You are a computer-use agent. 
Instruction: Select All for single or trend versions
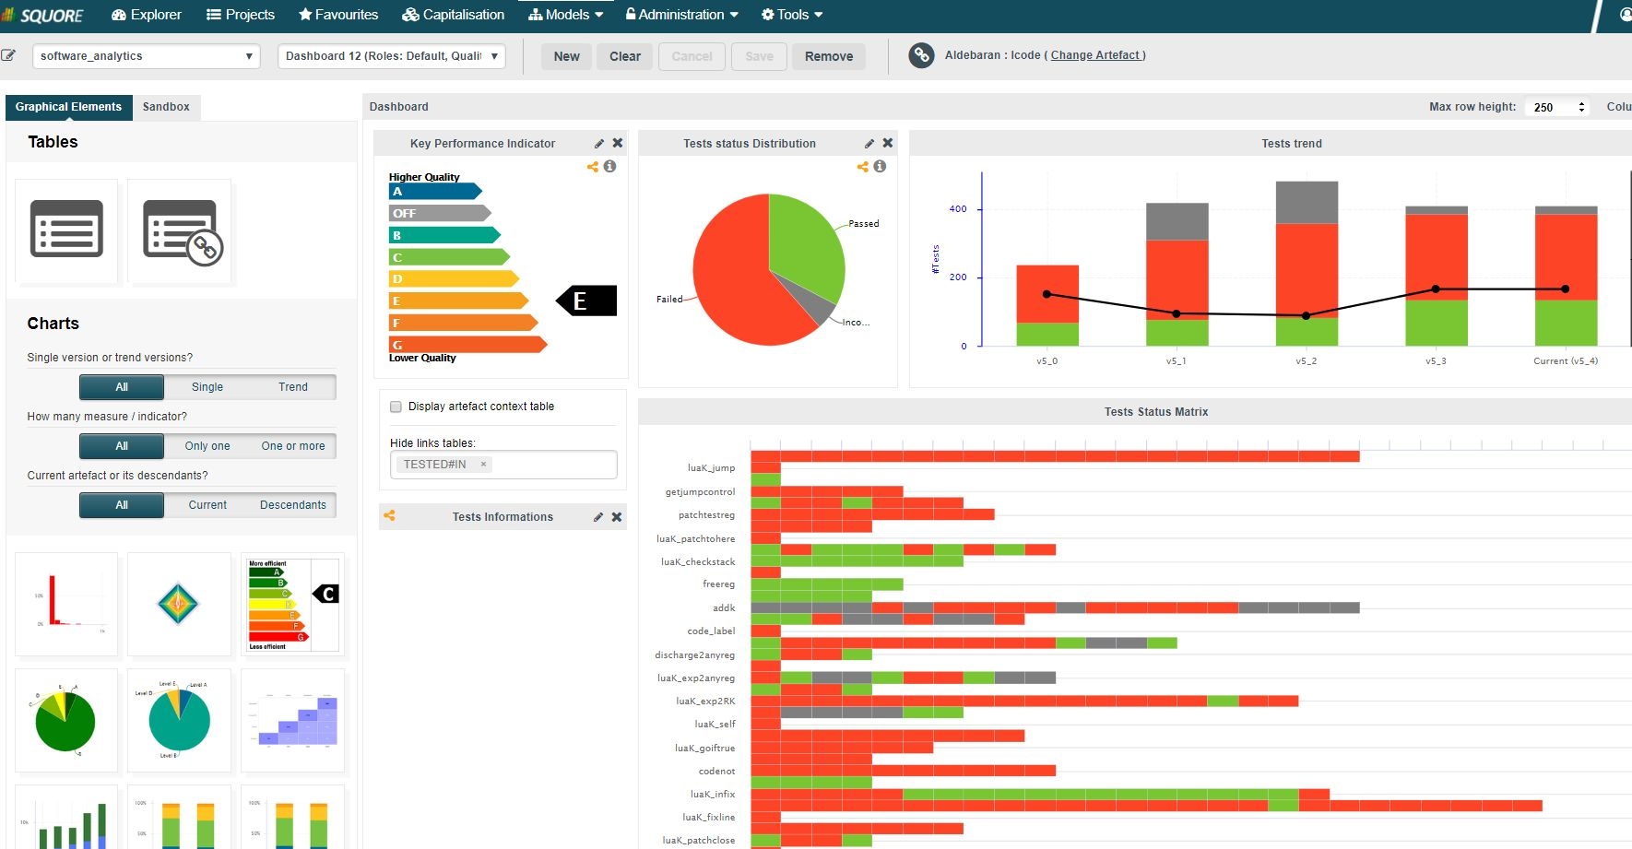[x=122, y=387]
